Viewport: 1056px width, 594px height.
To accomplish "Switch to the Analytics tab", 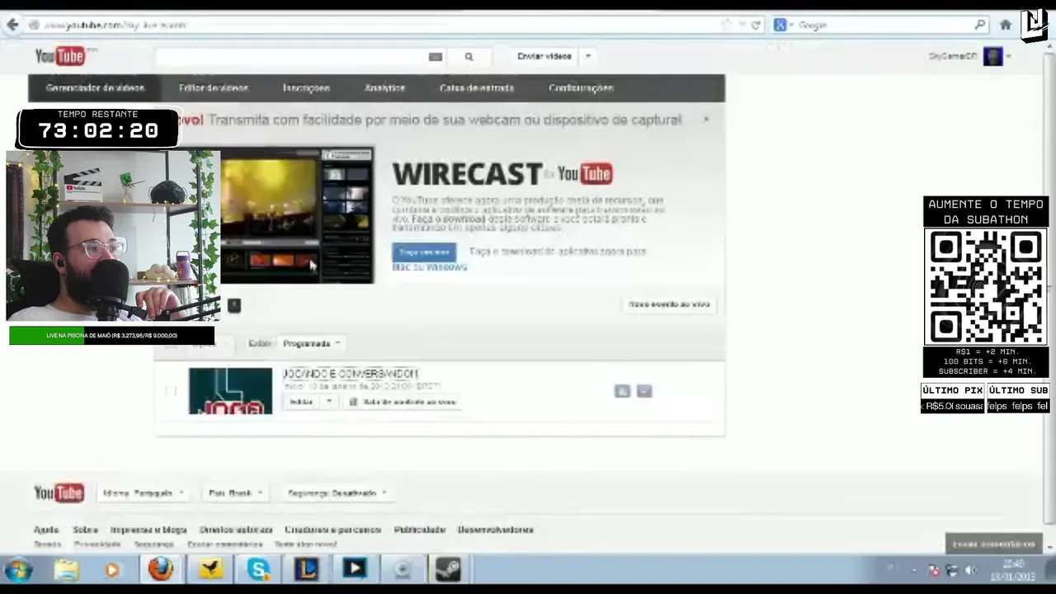I will 384,88.
